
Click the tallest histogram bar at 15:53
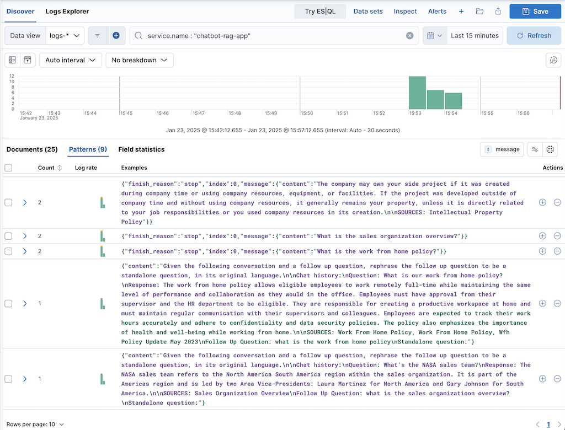click(417, 93)
